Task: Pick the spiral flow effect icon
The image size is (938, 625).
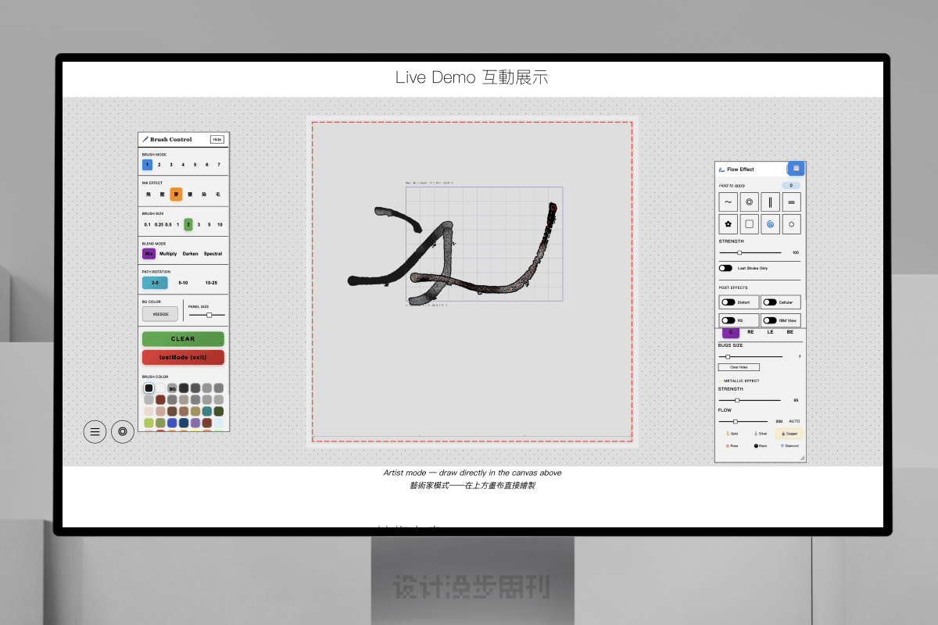Action: (770, 224)
